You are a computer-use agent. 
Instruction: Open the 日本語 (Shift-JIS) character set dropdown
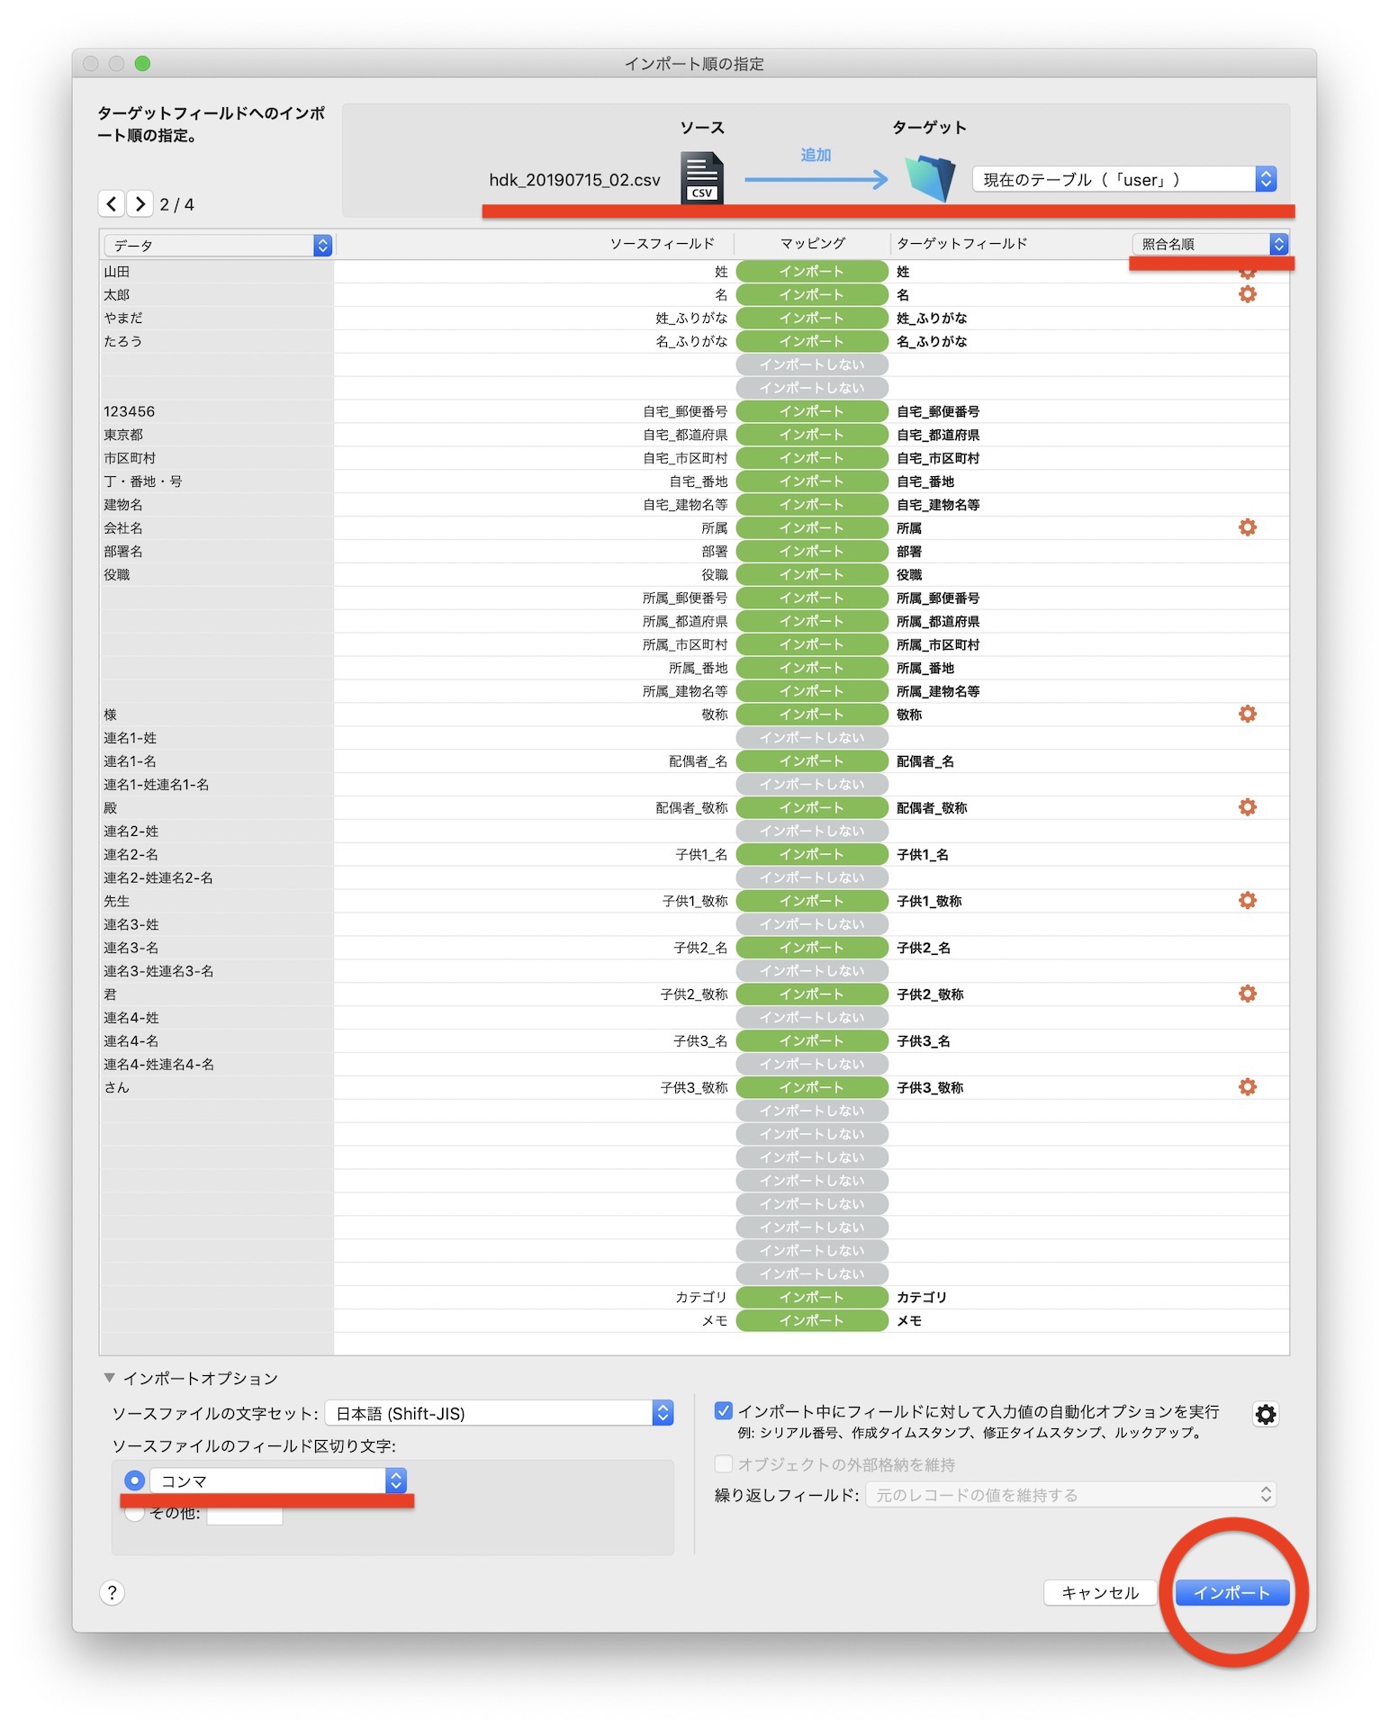(499, 1413)
